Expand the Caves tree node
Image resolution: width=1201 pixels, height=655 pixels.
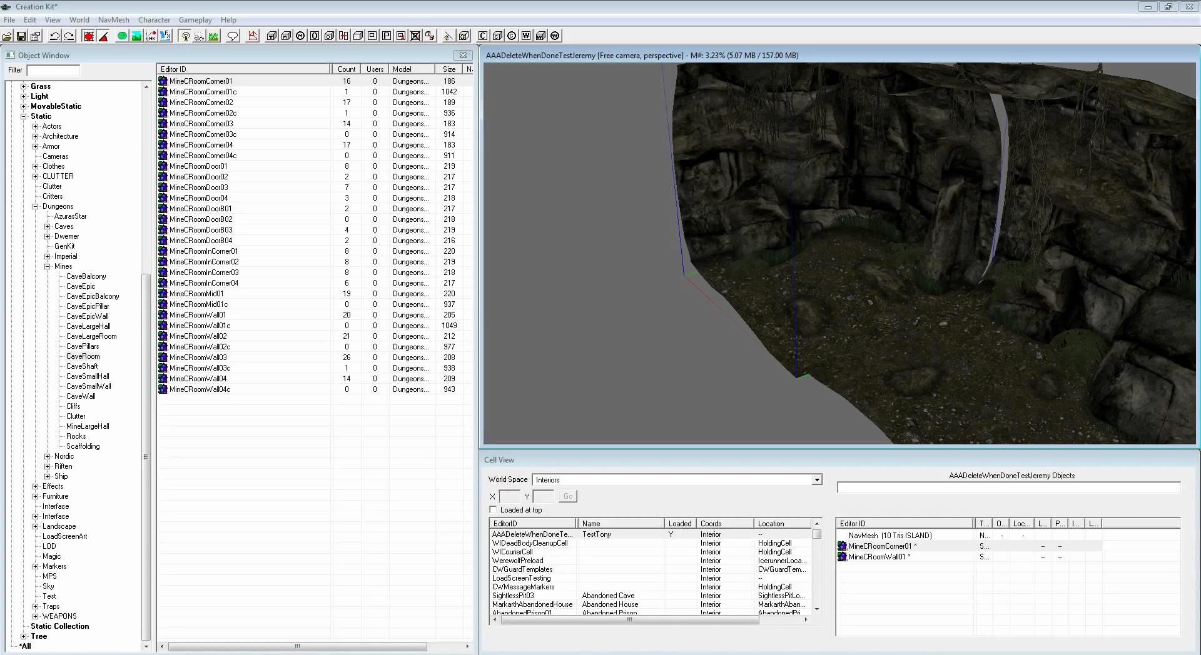(x=48, y=226)
